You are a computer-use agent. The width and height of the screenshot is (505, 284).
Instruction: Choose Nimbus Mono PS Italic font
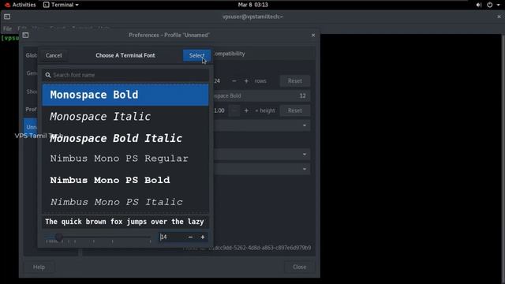[x=125, y=202]
